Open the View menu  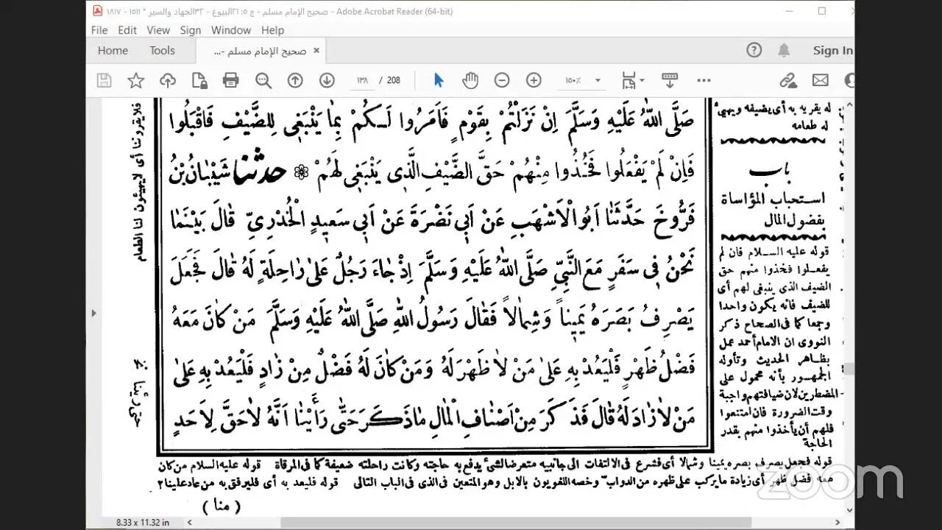point(158,30)
